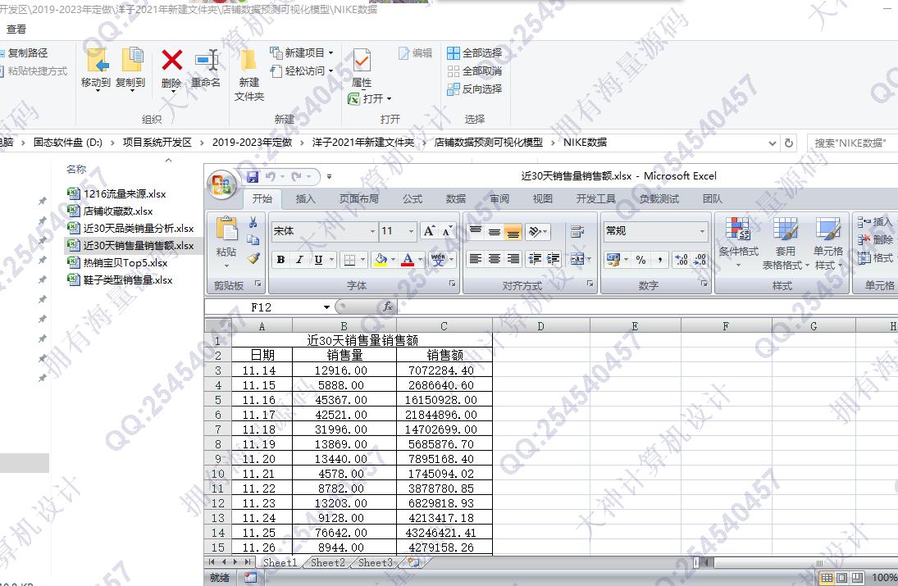898x586 pixels.
Task: Open Conditional Formatting (条件格式)
Action: click(x=738, y=243)
